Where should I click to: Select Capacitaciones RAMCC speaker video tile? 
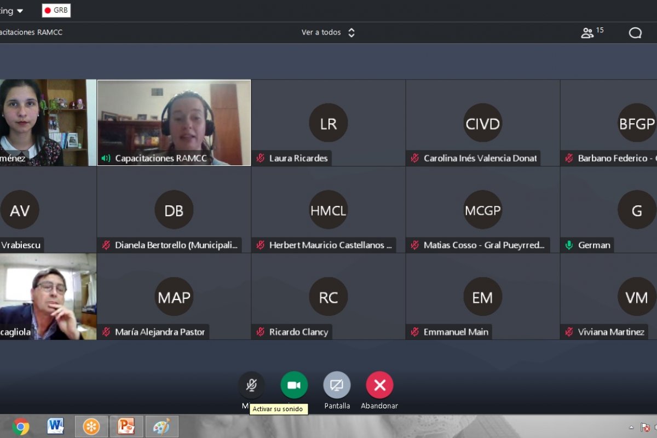click(x=174, y=123)
